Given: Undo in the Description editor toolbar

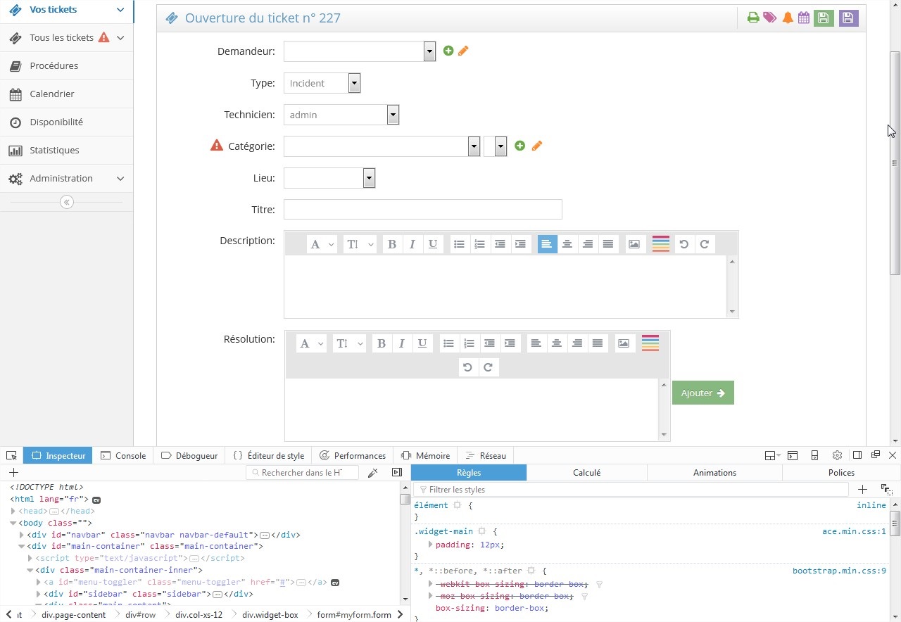Looking at the screenshot, I should coord(683,244).
